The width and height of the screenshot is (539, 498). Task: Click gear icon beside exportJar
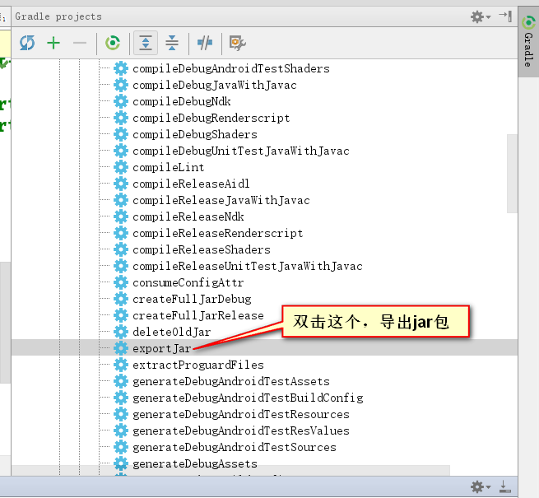(x=121, y=348)
